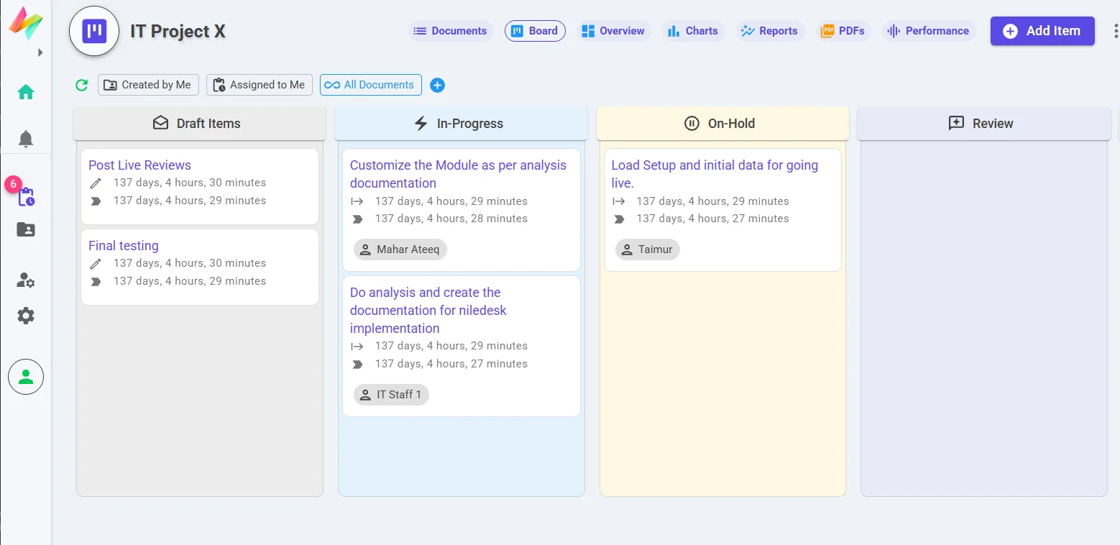1120x545 pixels.
Task: Open Do analysis and create documentation card
Action: 462,346
